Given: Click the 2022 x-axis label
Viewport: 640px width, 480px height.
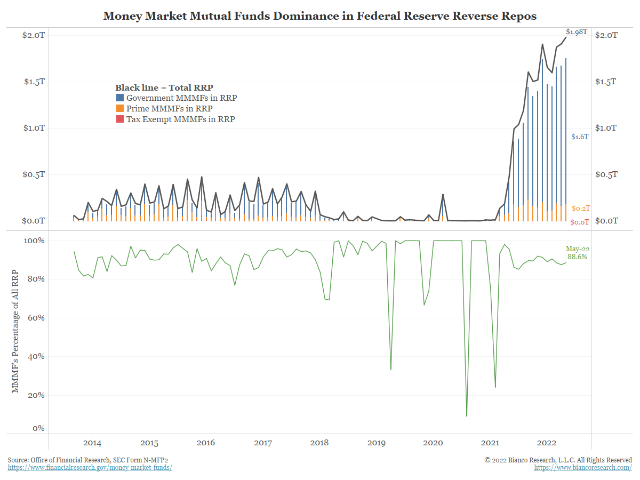Looking at the screenshot, I should pyautogui.click(x=547, y=443).
